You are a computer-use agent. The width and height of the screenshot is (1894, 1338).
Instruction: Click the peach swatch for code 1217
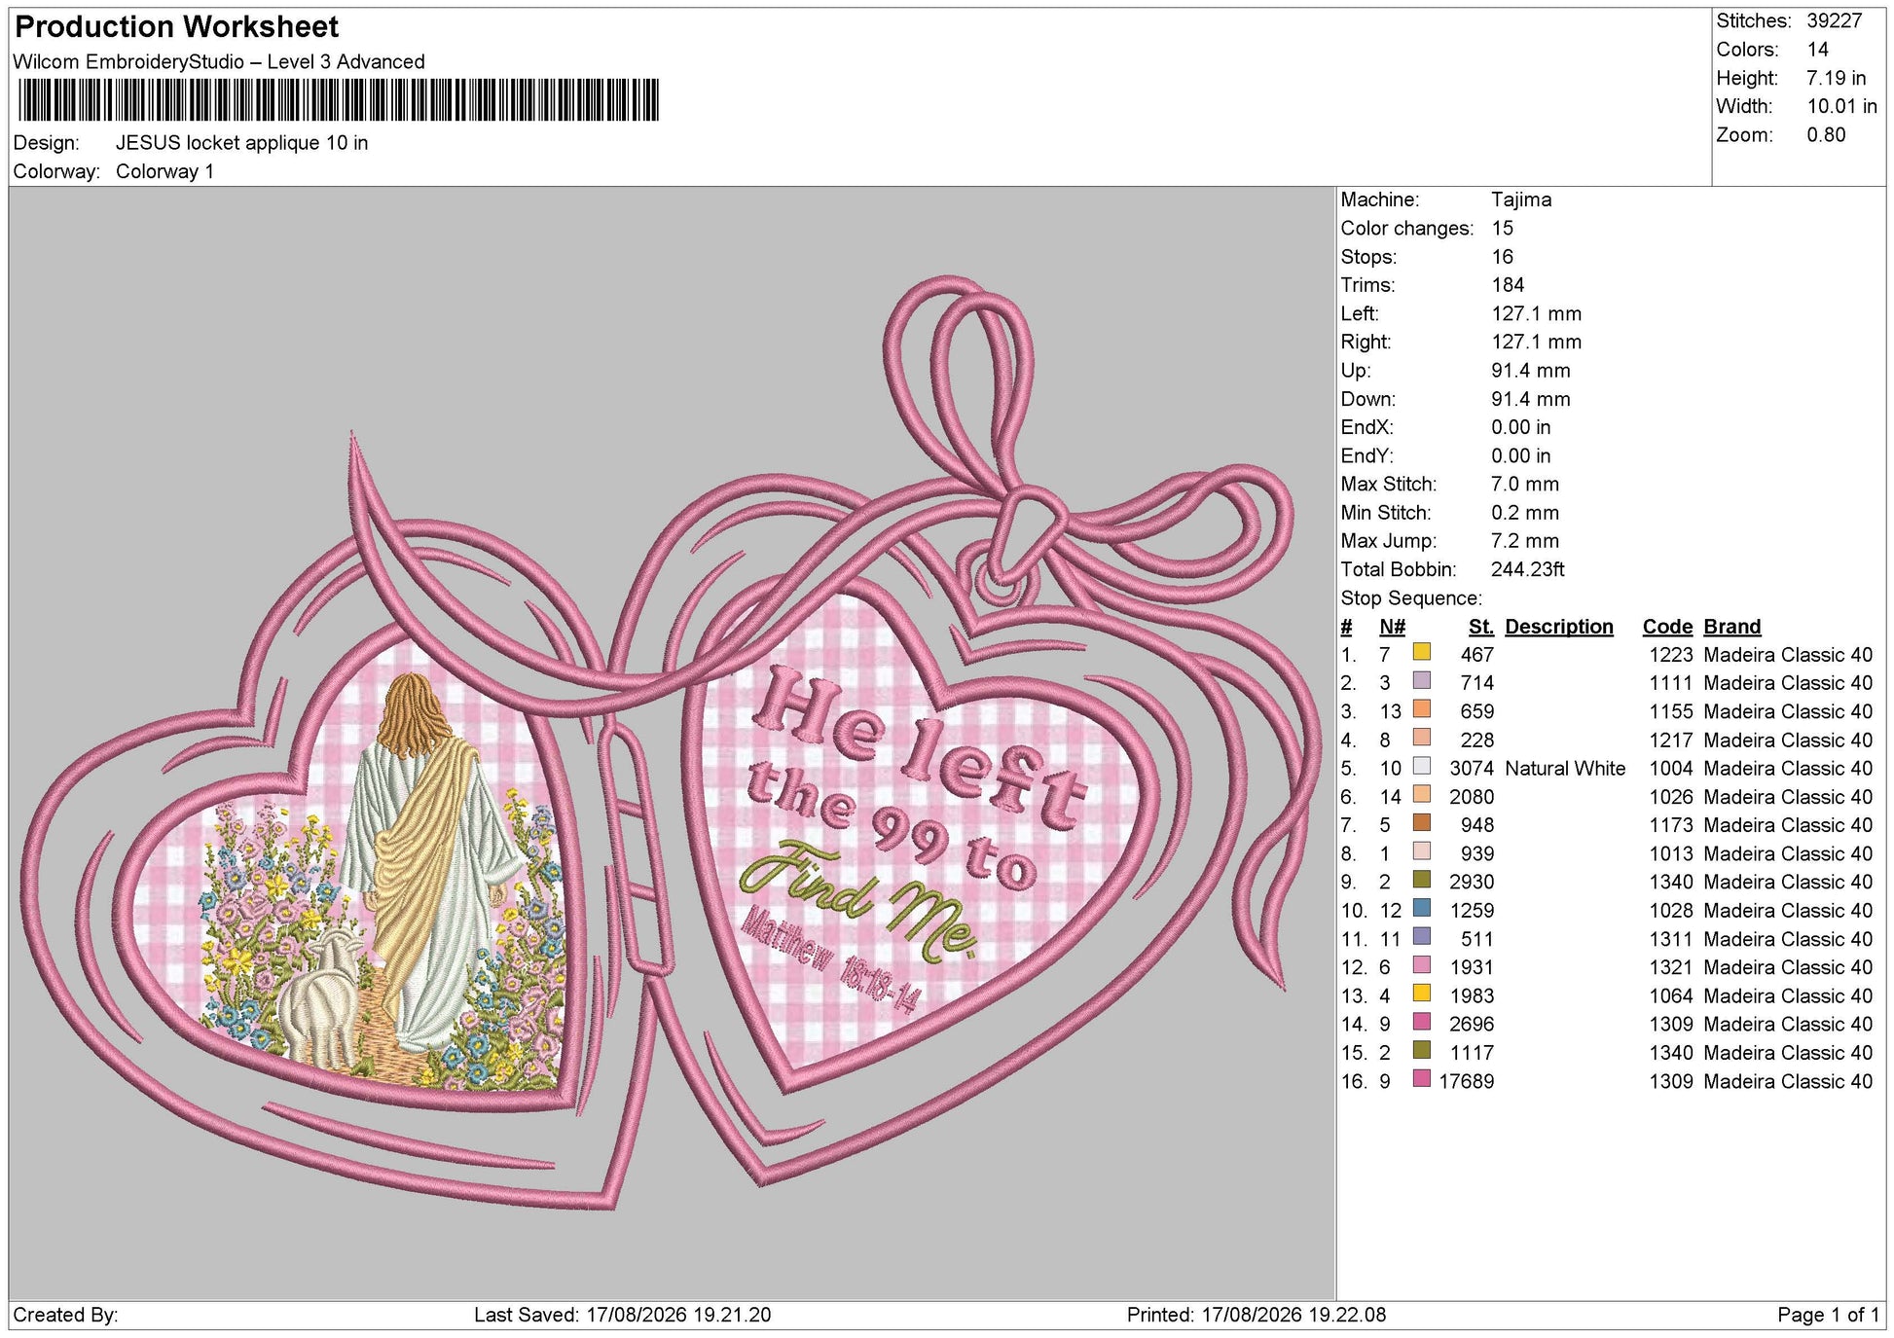pyautogui.click(x=1422, y=738)
